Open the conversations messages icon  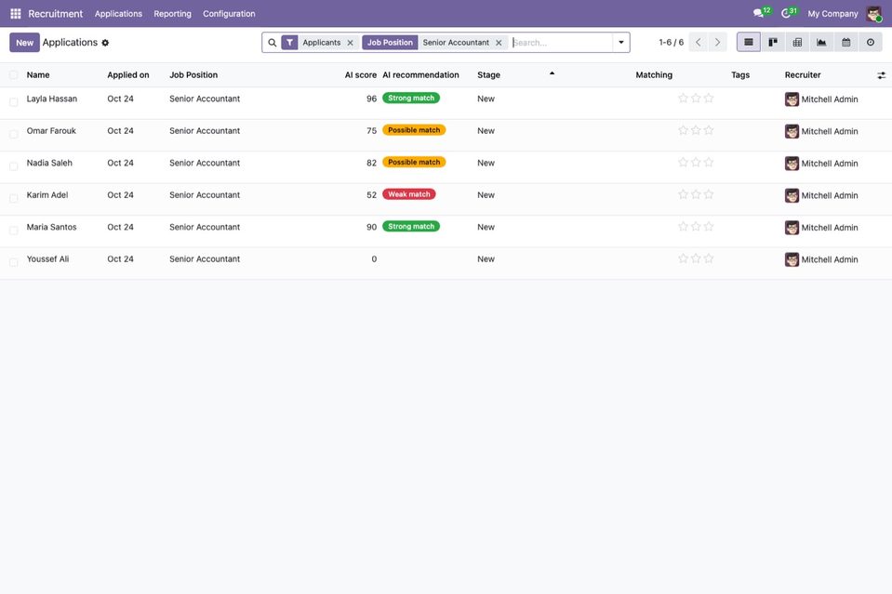pos(758,13)
